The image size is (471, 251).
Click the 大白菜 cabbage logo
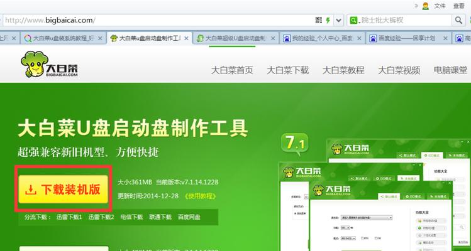[49, 64]
